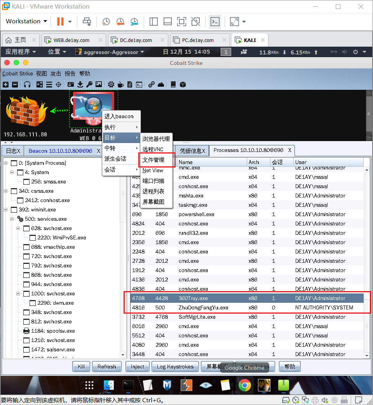The width and height of the screenshot is (373, 405).
Task: Open the 视图 menu
Action: [41, 73]
